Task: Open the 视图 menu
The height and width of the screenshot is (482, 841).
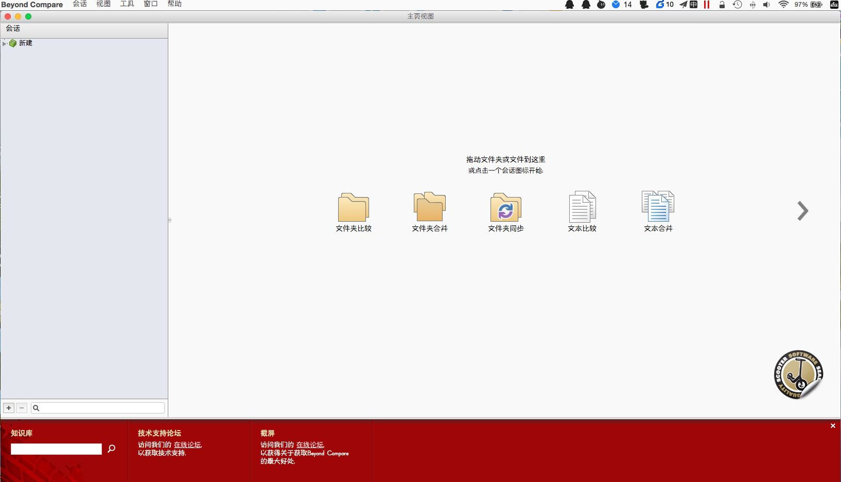Action: 103,4
